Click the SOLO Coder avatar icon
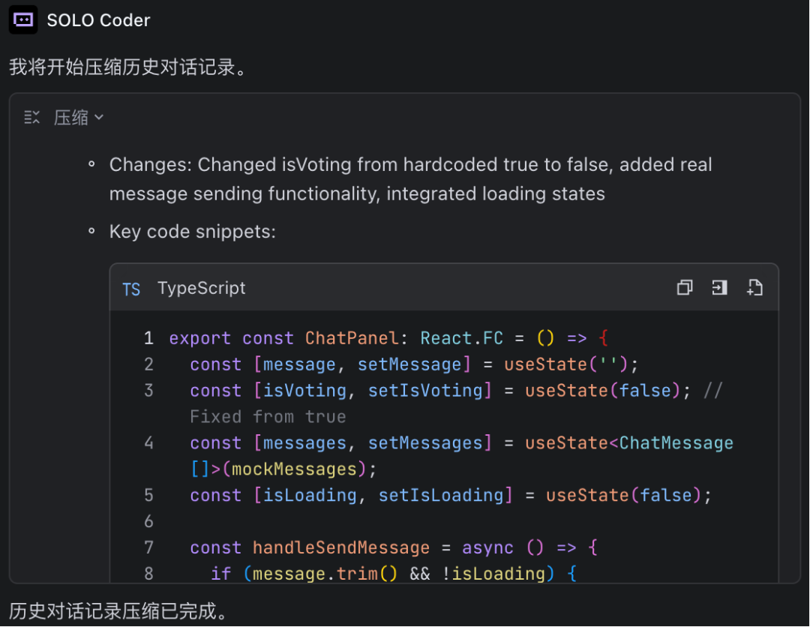The width and height of the screenshot is (810, 627). point(23,19)
